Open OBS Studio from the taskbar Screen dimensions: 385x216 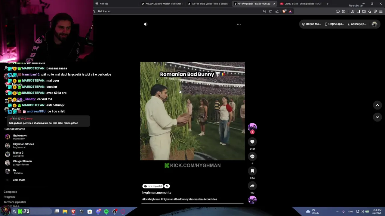(x=115, y=211)
